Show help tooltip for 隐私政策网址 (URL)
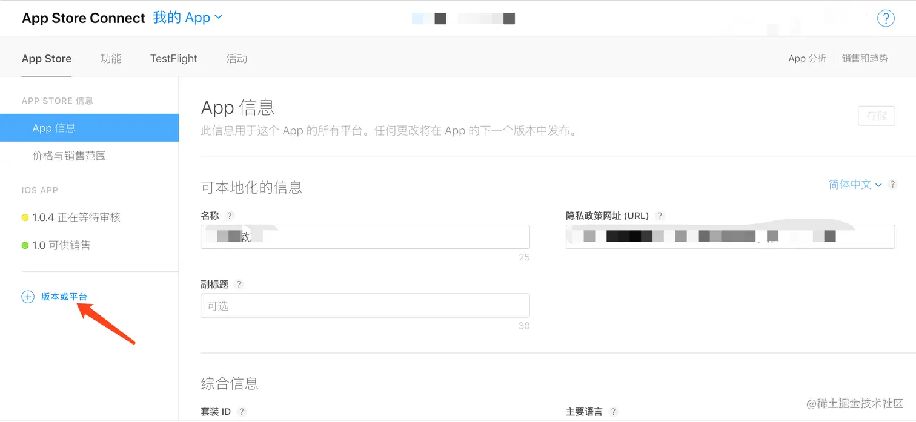The height and width of the screenshot is (422, 916). 660,216
